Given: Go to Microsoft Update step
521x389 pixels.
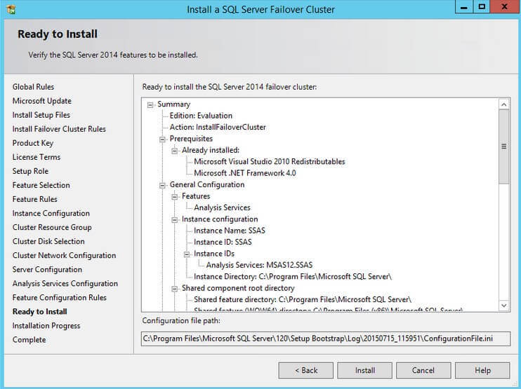Looking at the screenshot, I should point(42,101).
